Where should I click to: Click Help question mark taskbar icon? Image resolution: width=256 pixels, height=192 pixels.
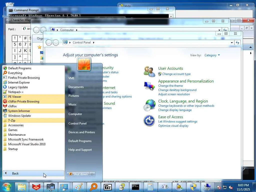click(122, 187)
